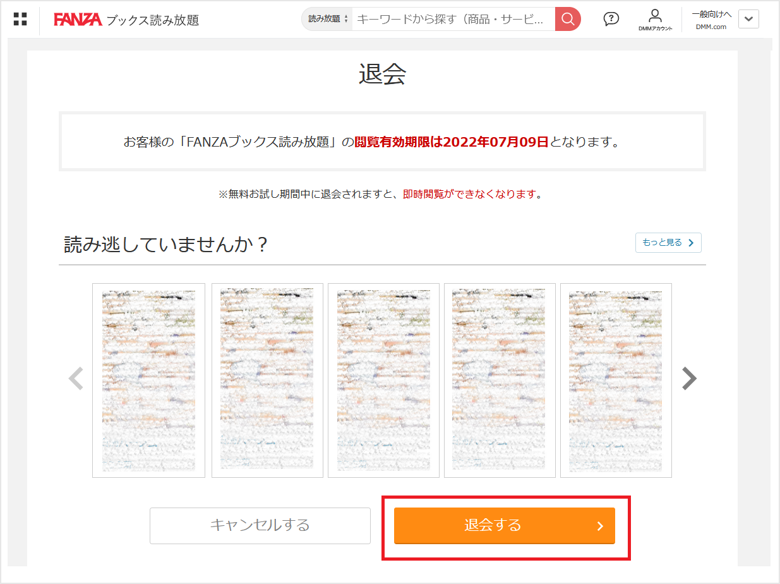
Task: Open the ブックス読み放題 header title link
Action: [x=152, y=20]
